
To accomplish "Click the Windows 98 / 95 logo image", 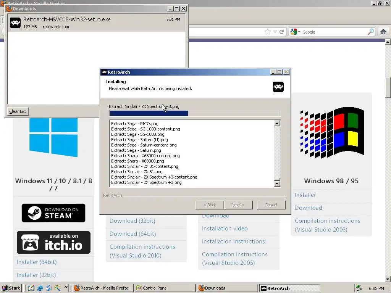I will [x=332, y=133].
